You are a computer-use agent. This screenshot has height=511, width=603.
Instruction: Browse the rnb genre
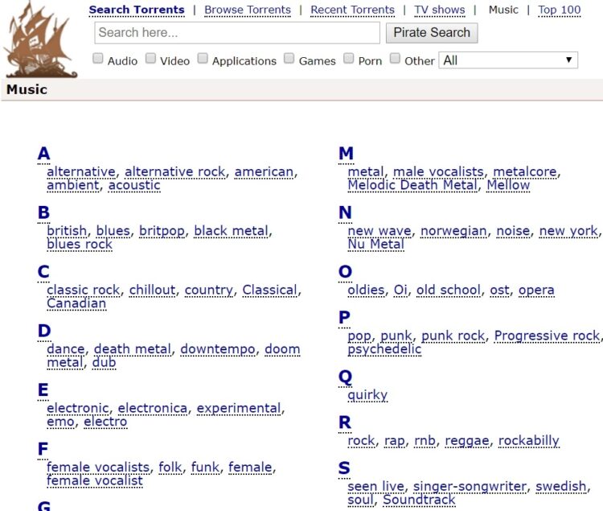tap(425, 440)
